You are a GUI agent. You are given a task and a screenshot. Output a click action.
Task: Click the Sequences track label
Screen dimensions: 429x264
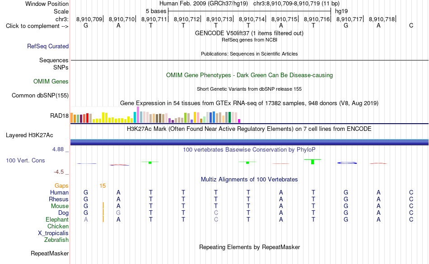pyautogui.click(x=54, y=60)
